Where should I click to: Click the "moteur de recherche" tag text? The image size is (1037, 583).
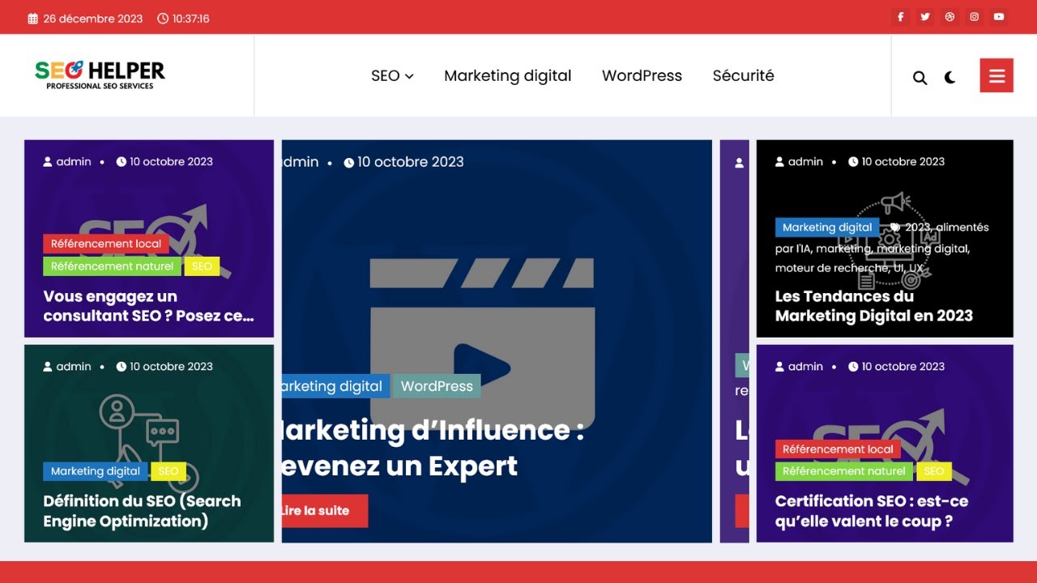[x=831, y=268]
